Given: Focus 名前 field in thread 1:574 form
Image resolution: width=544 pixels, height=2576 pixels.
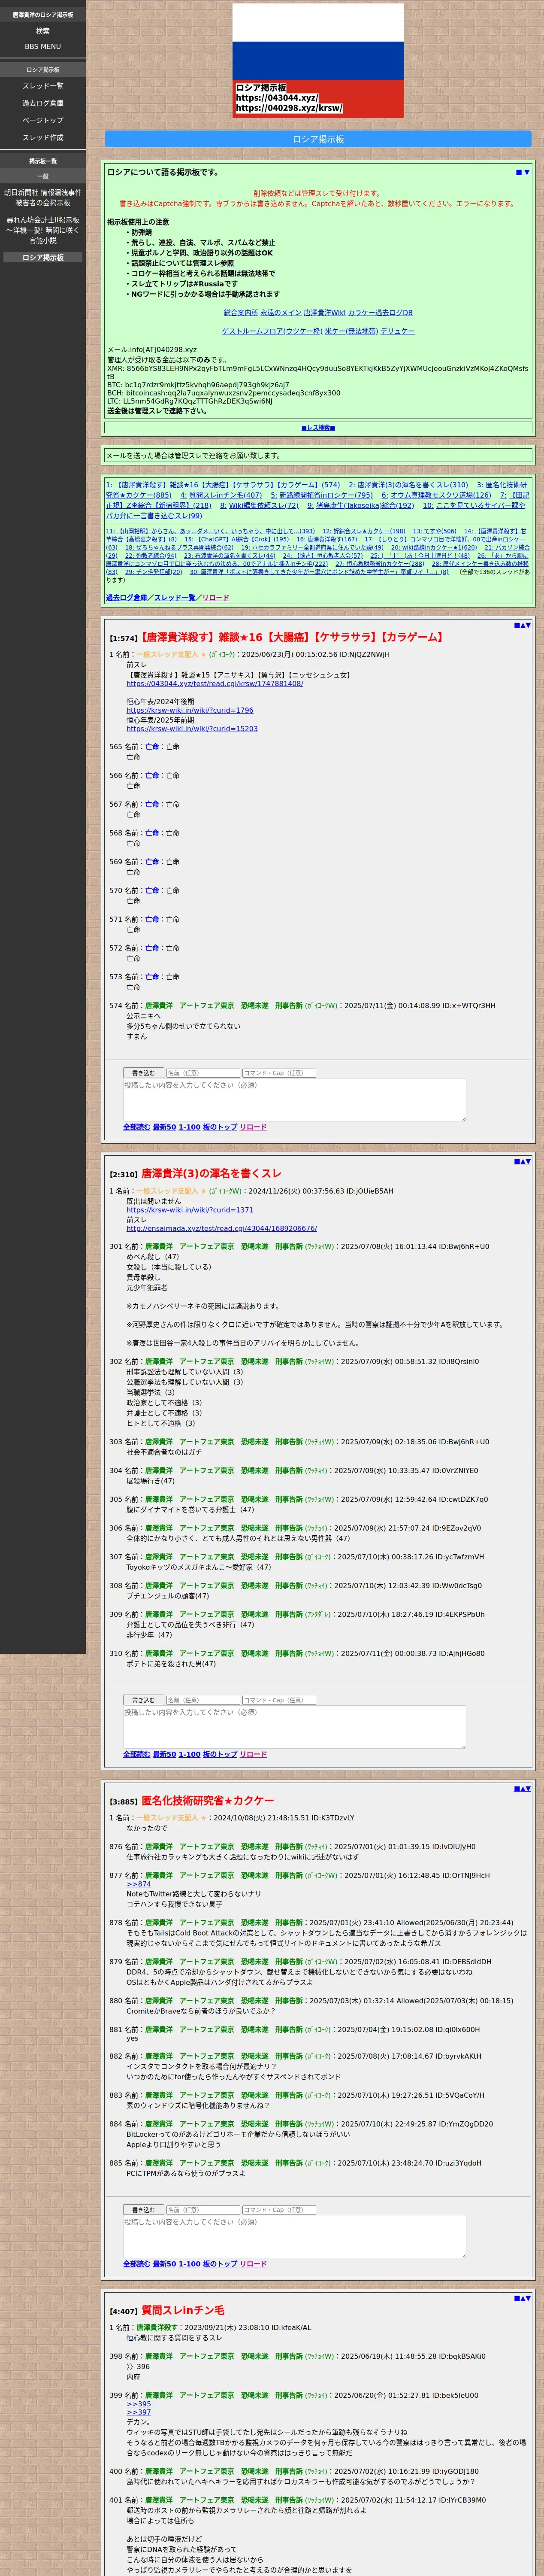Looking at the screenshot, I should (202, 1073).
